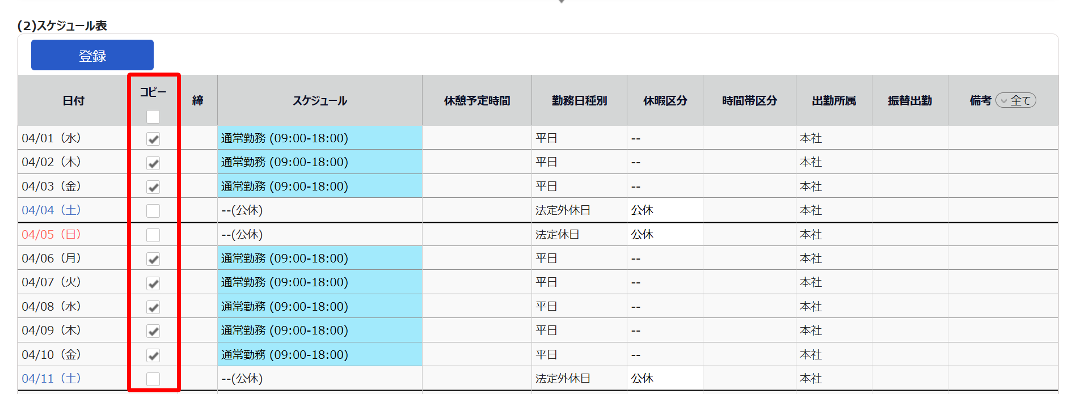
Task: Check the copy checkbox for 04/11 (土)
Action: click(x=153, y=379)
